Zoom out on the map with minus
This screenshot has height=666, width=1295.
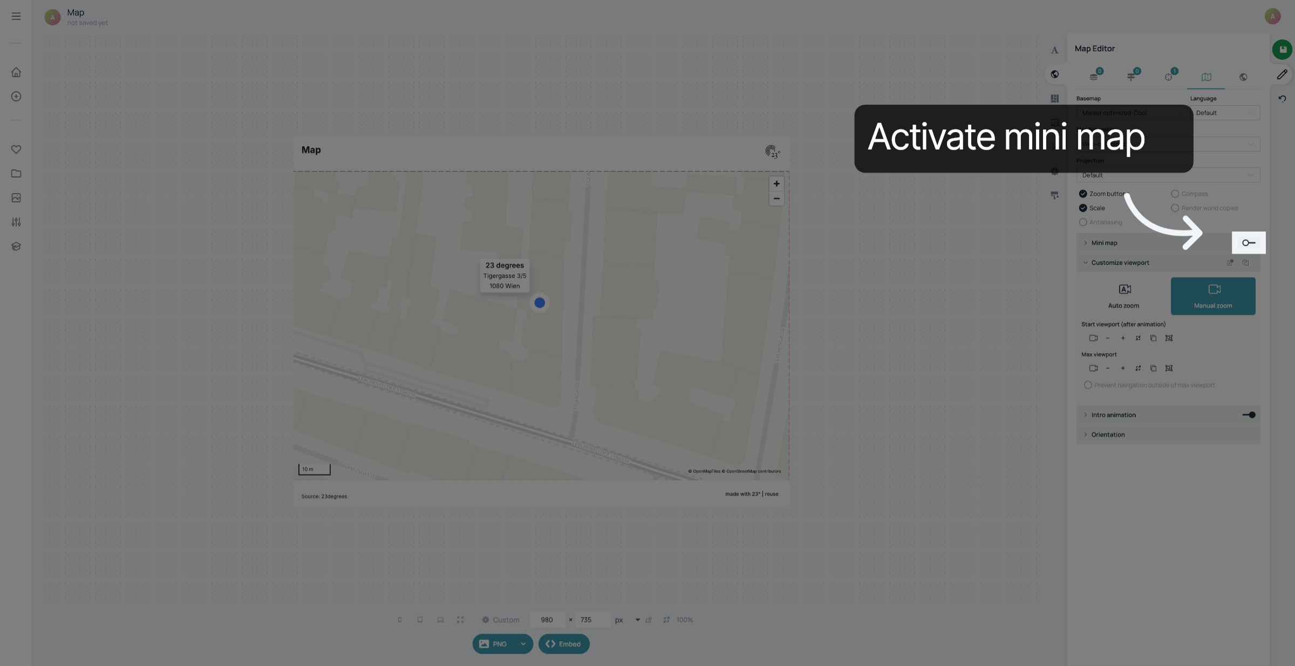coord(776,198)
